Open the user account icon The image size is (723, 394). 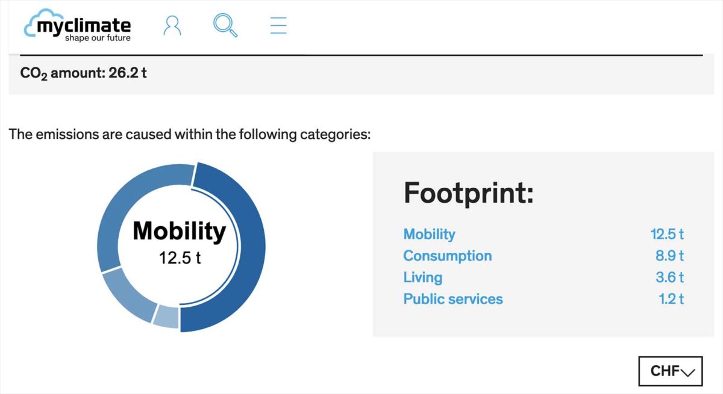172,25
